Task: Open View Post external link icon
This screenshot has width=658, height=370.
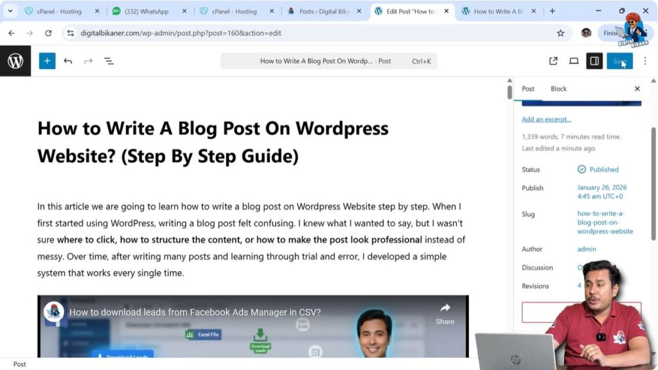Action: click(x=553, y=61)
